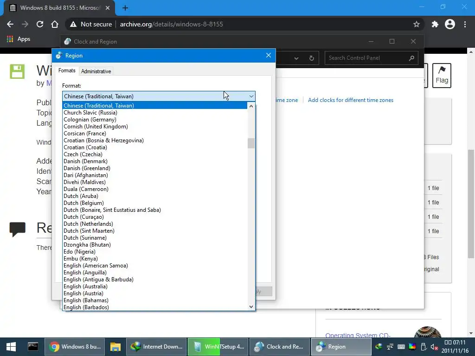Select Danish (Denmark) format
This screenshot has width=475, height=356.
[154, 161]
